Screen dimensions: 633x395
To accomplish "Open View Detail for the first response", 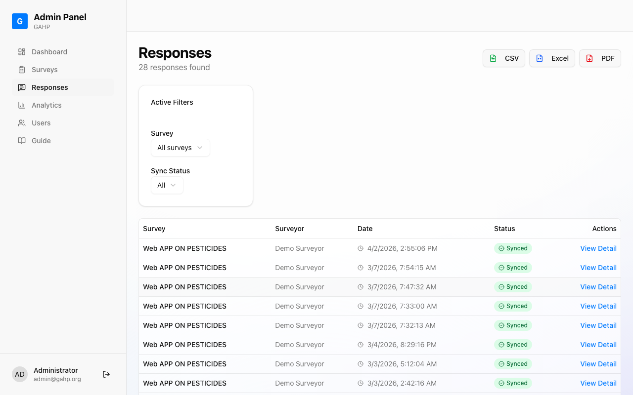I will pos(598,248).
